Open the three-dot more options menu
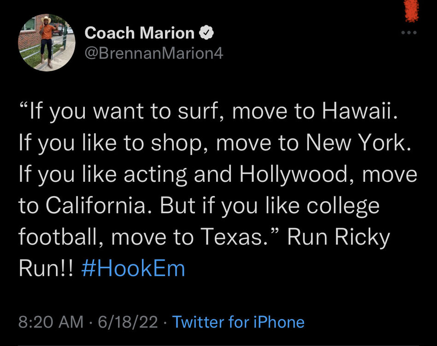The width and height of the screenshot is (437, 346). (408, 33)
